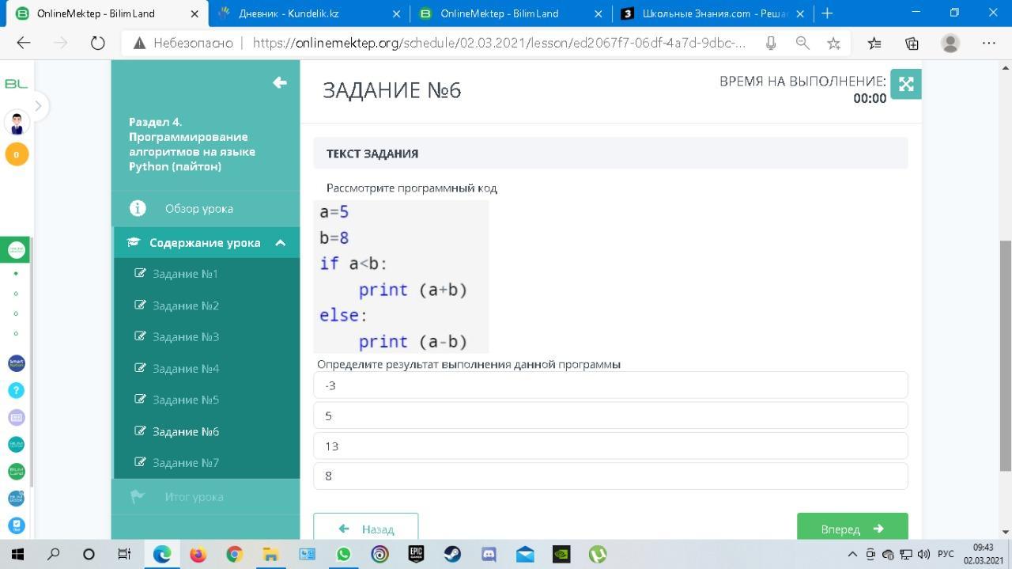Image resolution: width=1012 pixels, height=569 pixels.
Task: Click the microphone icon in address bar
Action: tap(770, 44)
